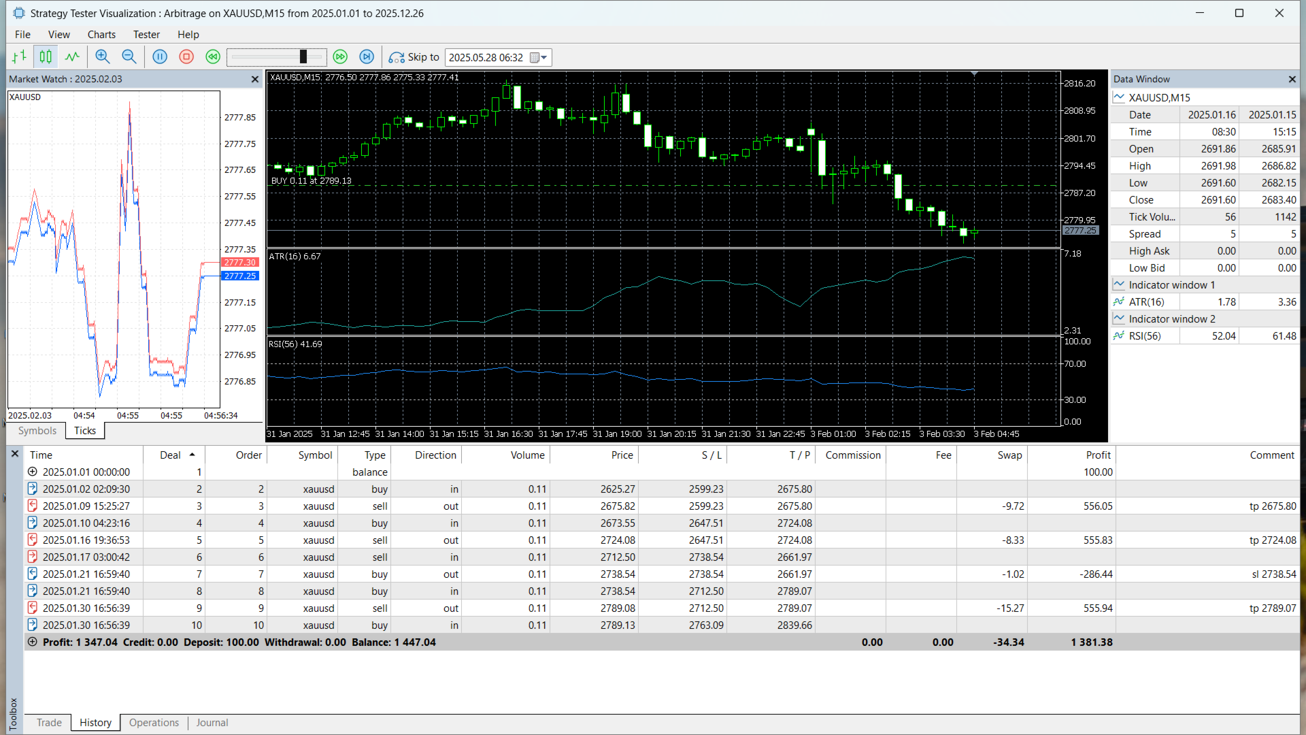
Task: Open the Skip to date dropdown
Action: 543,58
